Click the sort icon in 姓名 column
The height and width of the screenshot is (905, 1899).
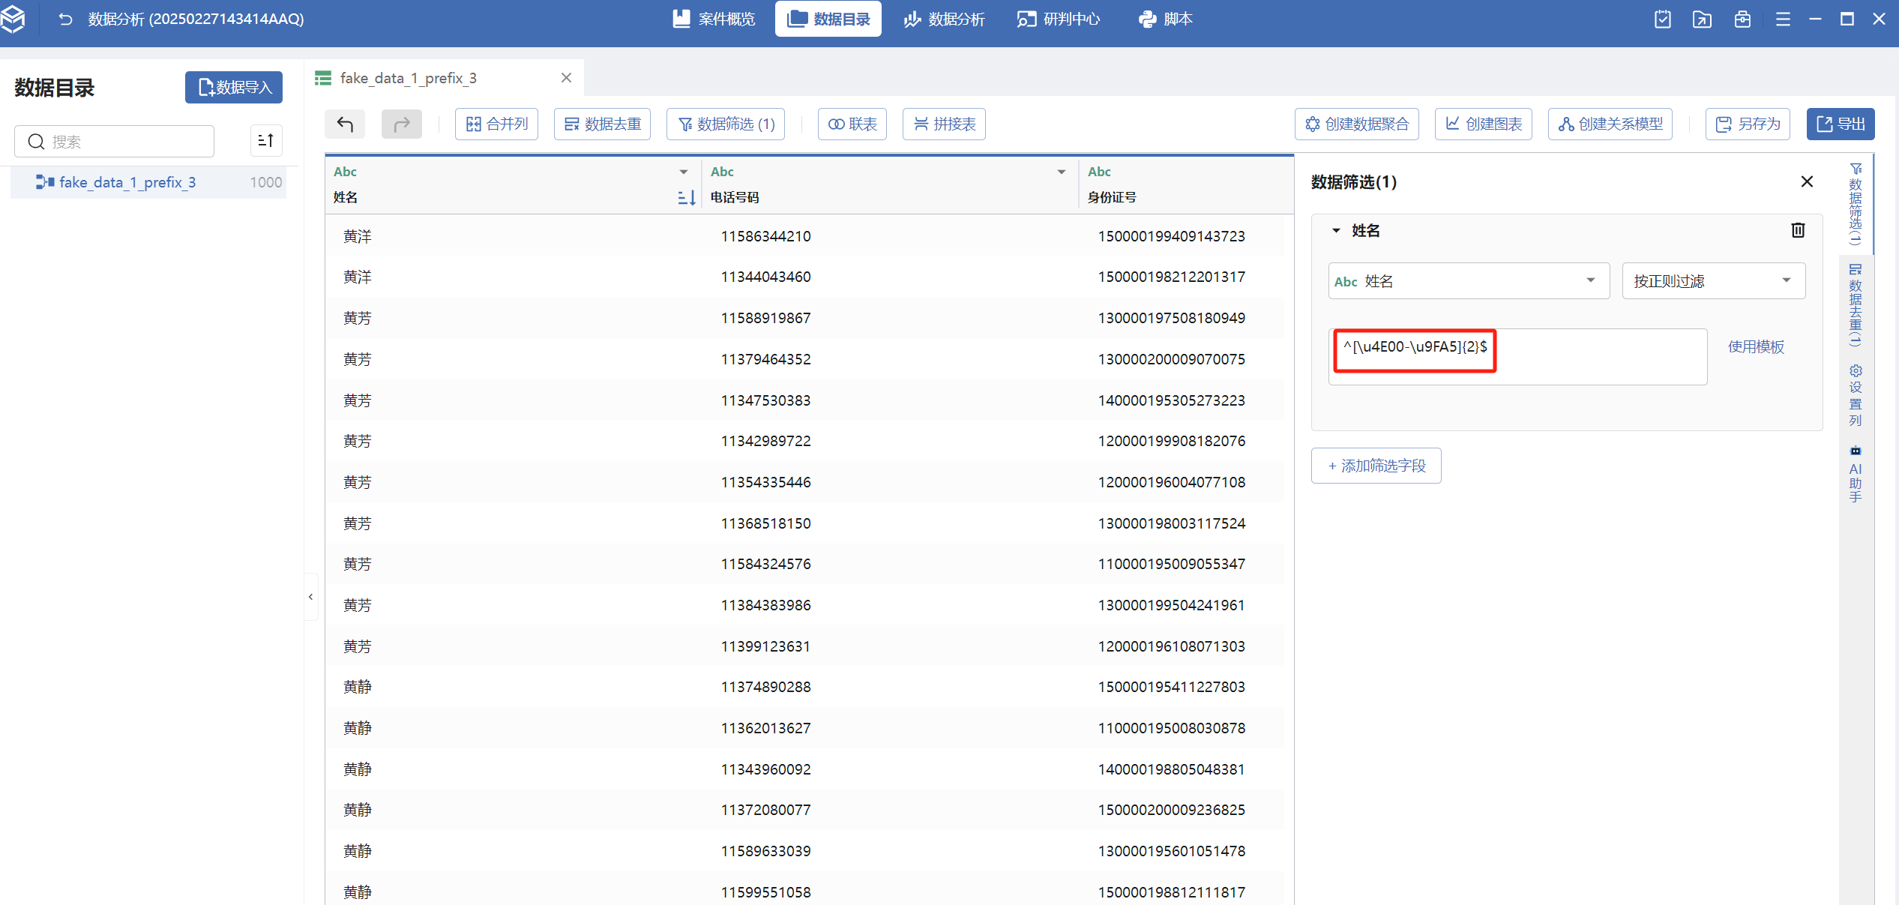click(x=686, y=197)
